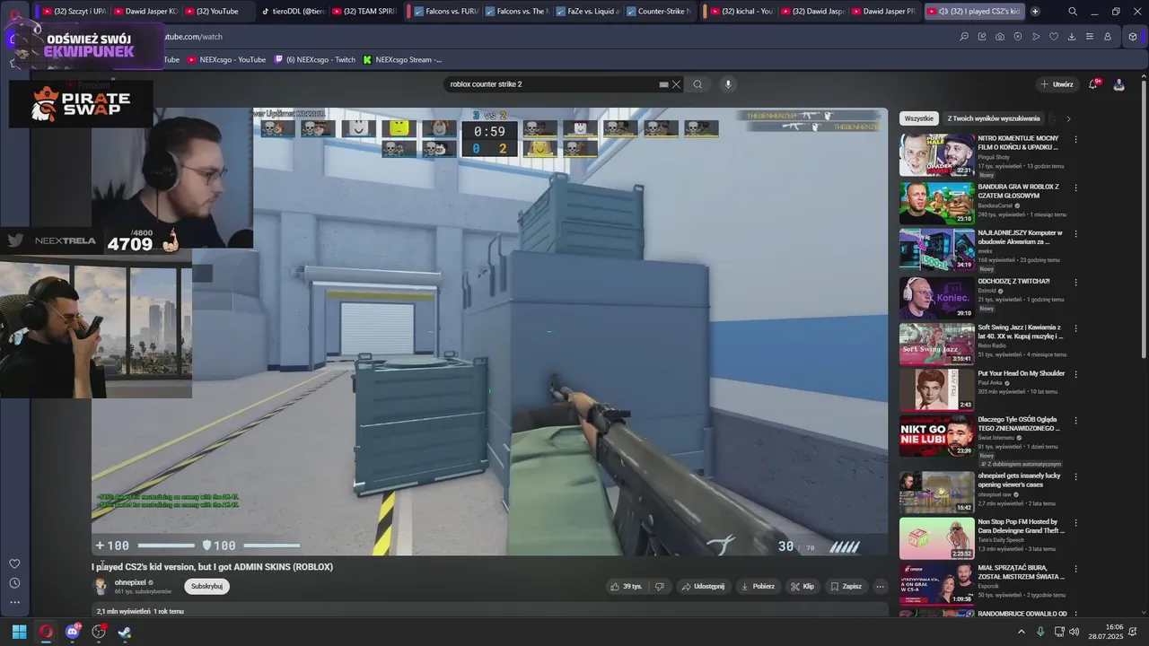Clear the YouTube search text with X
1149x646 pixels.
(676, 84)
